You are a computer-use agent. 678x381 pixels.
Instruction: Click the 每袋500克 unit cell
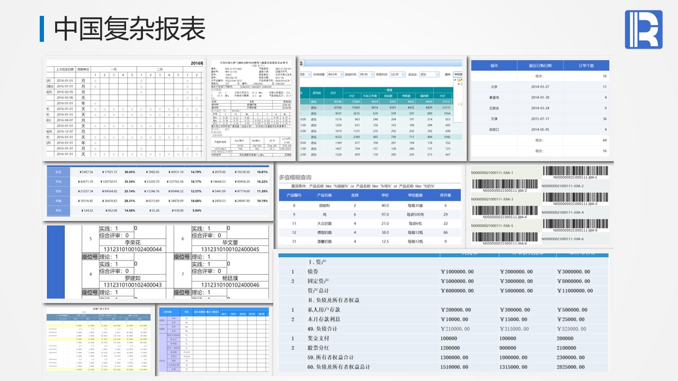415,214
